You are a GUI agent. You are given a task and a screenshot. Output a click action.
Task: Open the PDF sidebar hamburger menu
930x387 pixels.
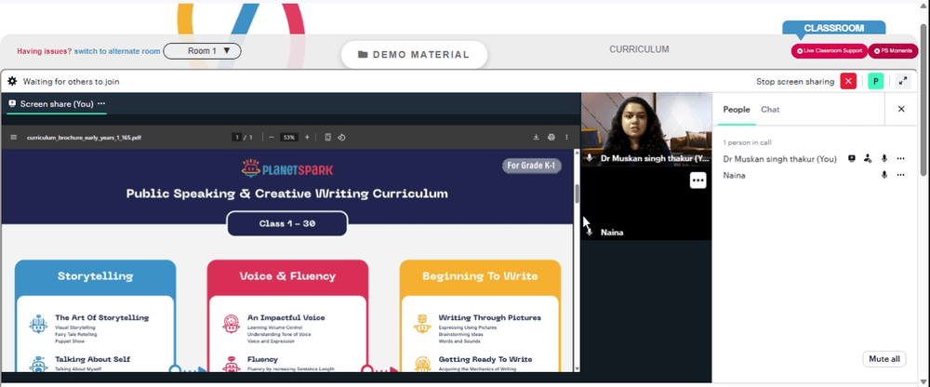click(x=14, y=137)
